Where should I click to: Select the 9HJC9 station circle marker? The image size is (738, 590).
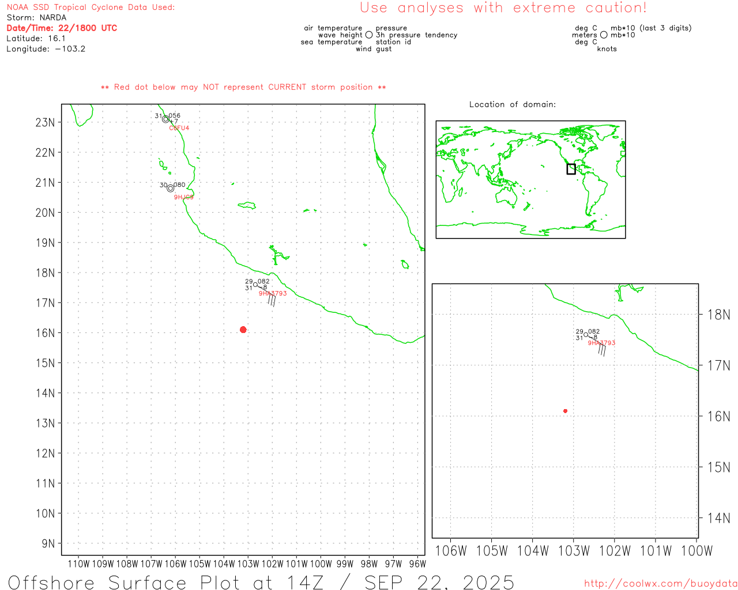170,188
